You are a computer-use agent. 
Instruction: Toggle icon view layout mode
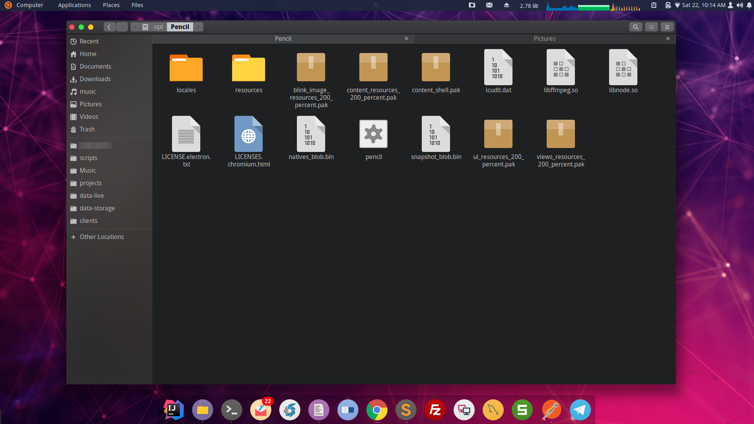pos(652,26)
